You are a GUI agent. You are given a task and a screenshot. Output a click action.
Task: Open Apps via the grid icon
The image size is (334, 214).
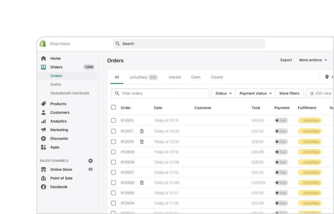[44, 147]
